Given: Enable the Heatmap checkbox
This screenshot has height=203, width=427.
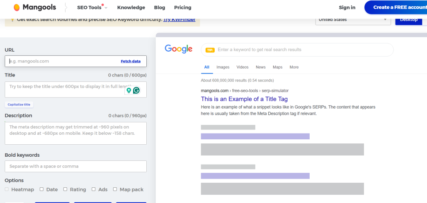Looking at the screenshot, I should point(7,189).
